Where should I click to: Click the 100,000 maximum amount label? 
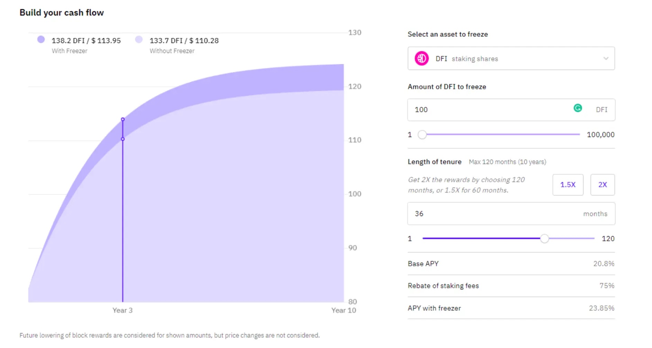600,135
